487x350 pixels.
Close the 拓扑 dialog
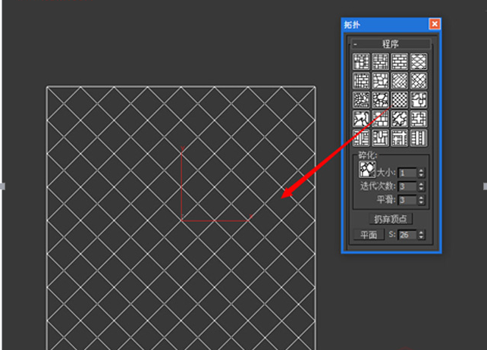pos(435,24)
